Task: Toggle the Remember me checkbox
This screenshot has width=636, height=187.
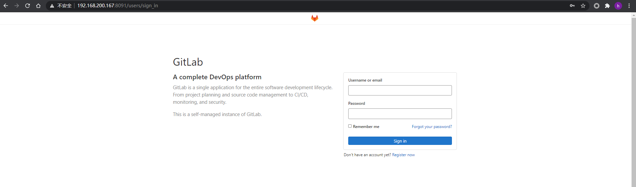Action: (x=350, y=126)
